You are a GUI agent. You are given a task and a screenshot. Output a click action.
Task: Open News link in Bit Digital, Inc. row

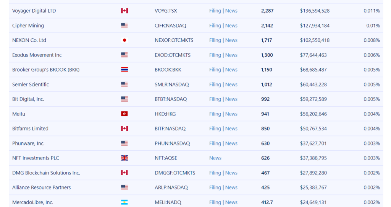(231, 99)
